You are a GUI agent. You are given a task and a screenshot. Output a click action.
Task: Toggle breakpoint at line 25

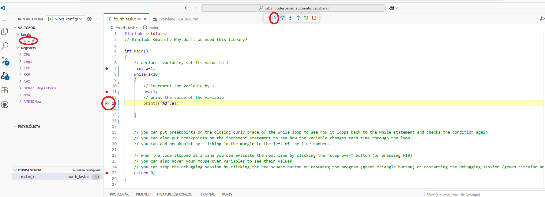(x=107, y=173)
